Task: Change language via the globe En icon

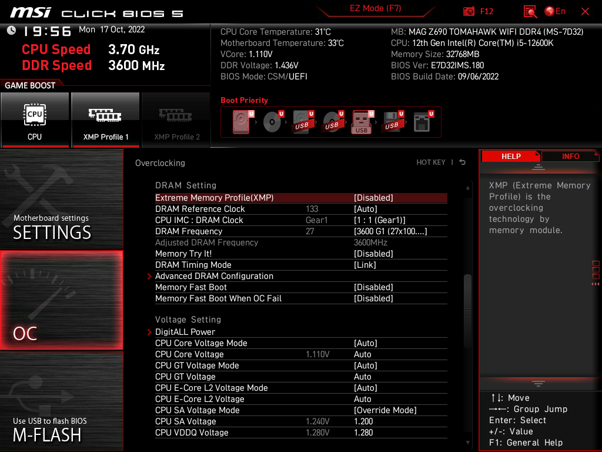Action: [555, 11]
